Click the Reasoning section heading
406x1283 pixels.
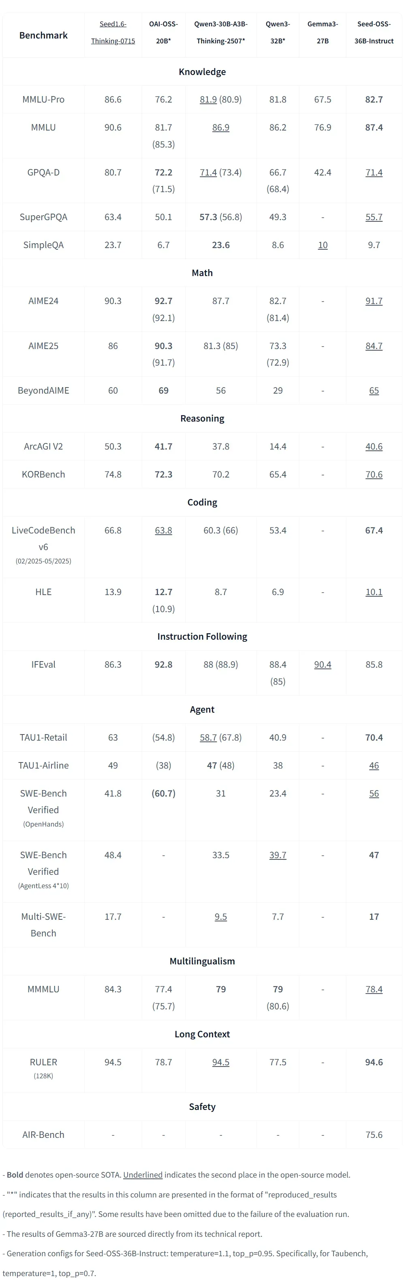[202, 418]
